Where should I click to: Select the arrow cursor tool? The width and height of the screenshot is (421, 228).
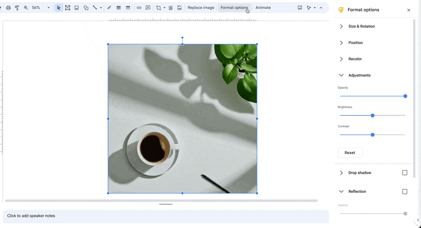[58, 8]
